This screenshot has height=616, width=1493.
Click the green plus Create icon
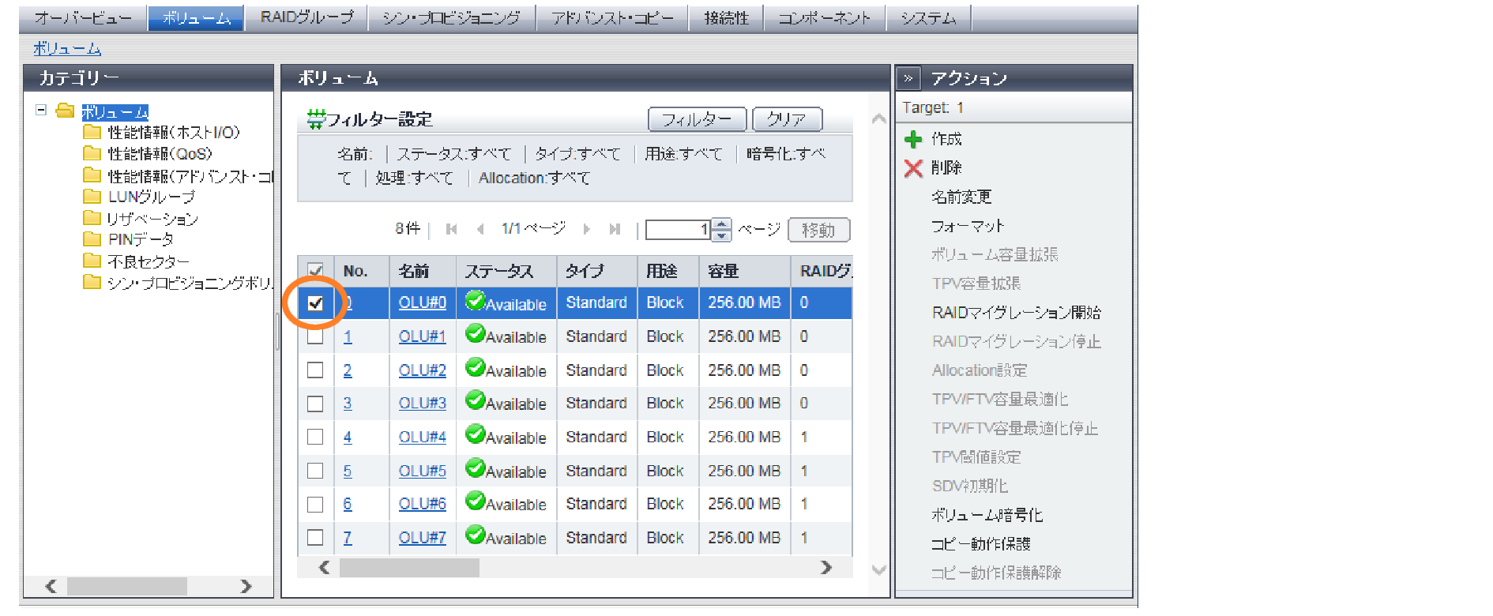tap(913, 140)
